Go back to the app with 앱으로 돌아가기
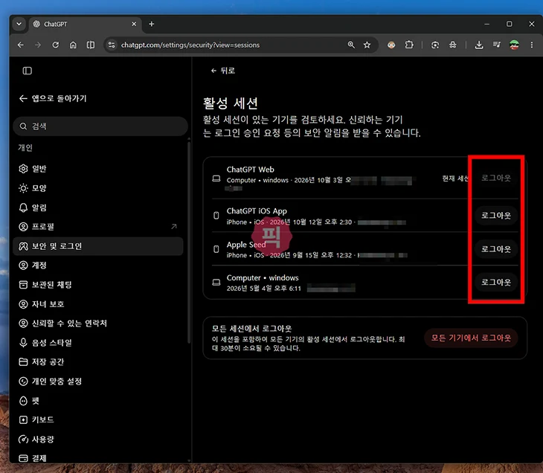 click(53, 98)
